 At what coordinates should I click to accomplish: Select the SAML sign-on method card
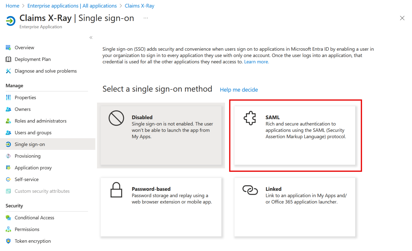point(295,135)
